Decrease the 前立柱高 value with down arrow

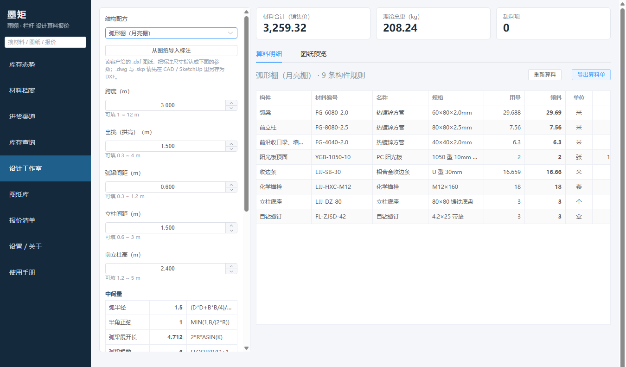[231, 271]
